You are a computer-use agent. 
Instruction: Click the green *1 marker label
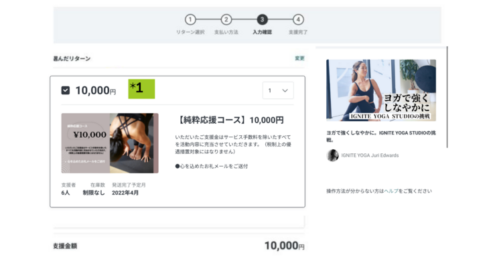pos(141,89)
